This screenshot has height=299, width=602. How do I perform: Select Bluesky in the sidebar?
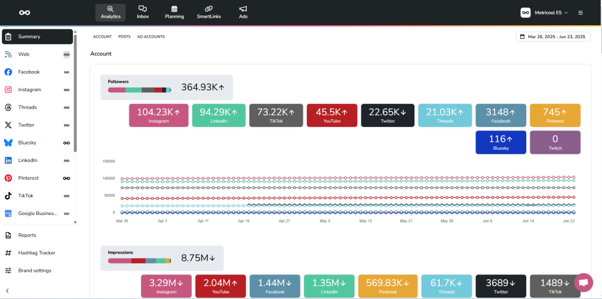pyautogui.click(x=28, y=143)
